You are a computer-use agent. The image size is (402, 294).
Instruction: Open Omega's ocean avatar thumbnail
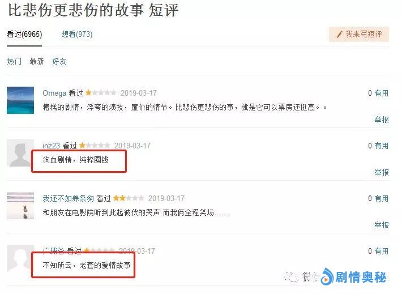(x=20, y=100)
